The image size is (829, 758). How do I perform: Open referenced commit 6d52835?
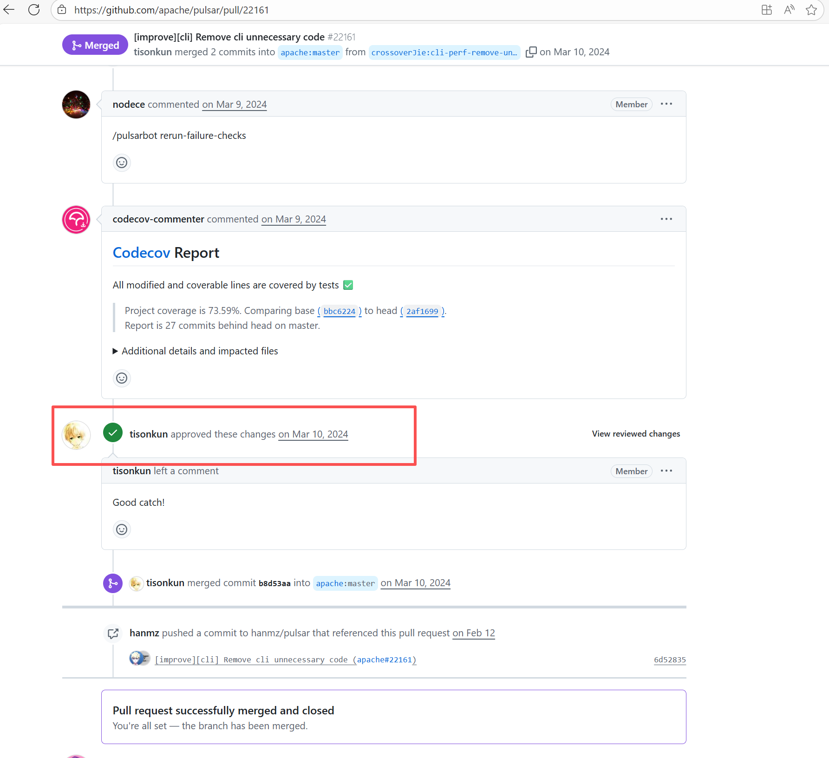(670, 660)
